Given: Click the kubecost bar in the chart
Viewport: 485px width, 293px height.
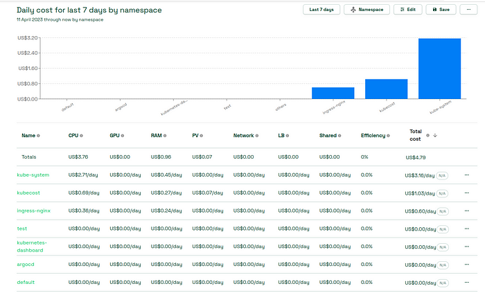Looking at the screenshot, I should point(387,89).
